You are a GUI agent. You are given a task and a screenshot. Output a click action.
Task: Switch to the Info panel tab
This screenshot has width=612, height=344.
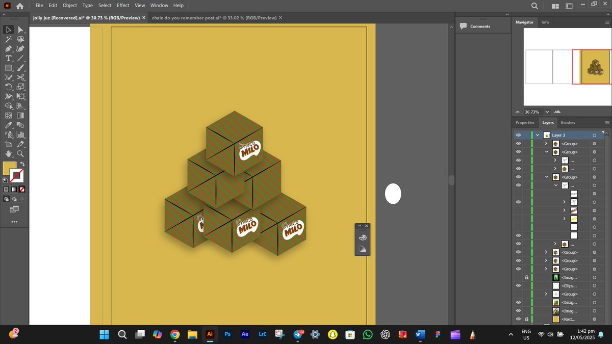click(545, 22)
